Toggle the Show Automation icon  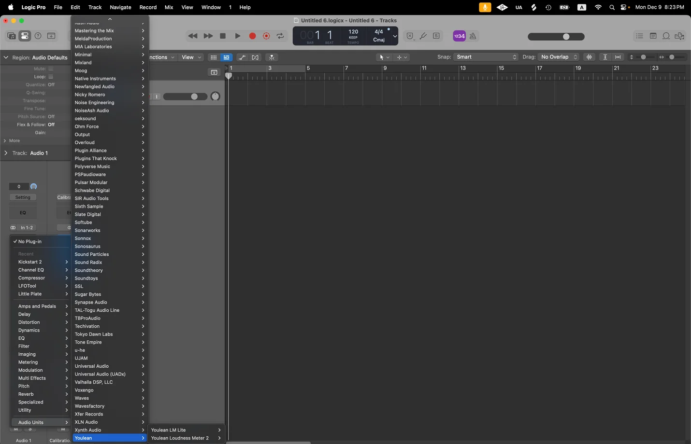click(x=242, y=57)
